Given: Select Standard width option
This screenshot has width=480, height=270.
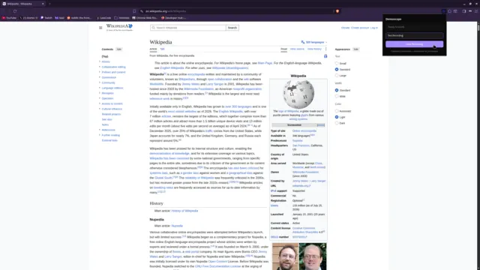Looking at the screenshot, I should pos(337,90).
